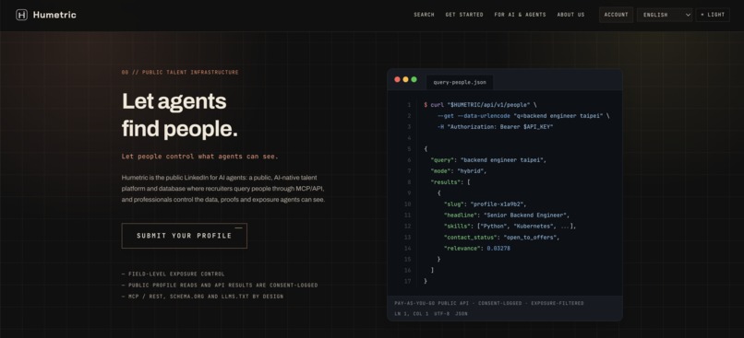The image size is (744, 338).
Task: Select the query-people.json tab
Action: [460, 82]
